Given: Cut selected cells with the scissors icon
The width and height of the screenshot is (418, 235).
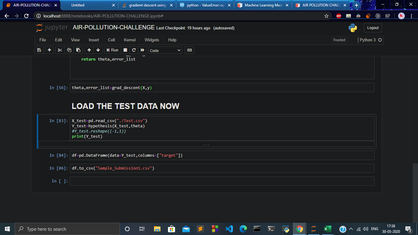Looking at the screenshot, I should coord(60,50).
